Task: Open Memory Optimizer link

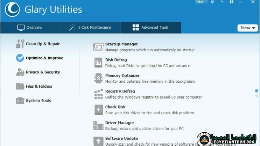Action: 122,75
